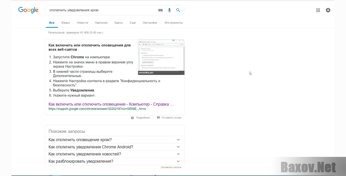Open the "Как включить или отключить оповещения" link

click(x=111, y=104)
